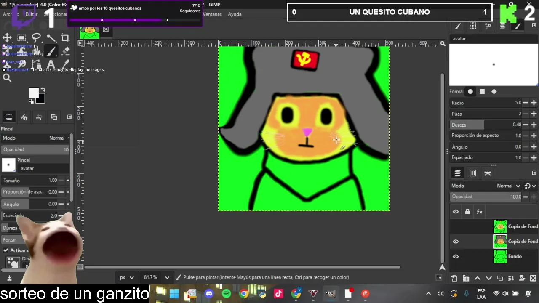Increase the Ángulo value with plus
Viewport: 539px width, 303px height.
[x=534, y=147]
